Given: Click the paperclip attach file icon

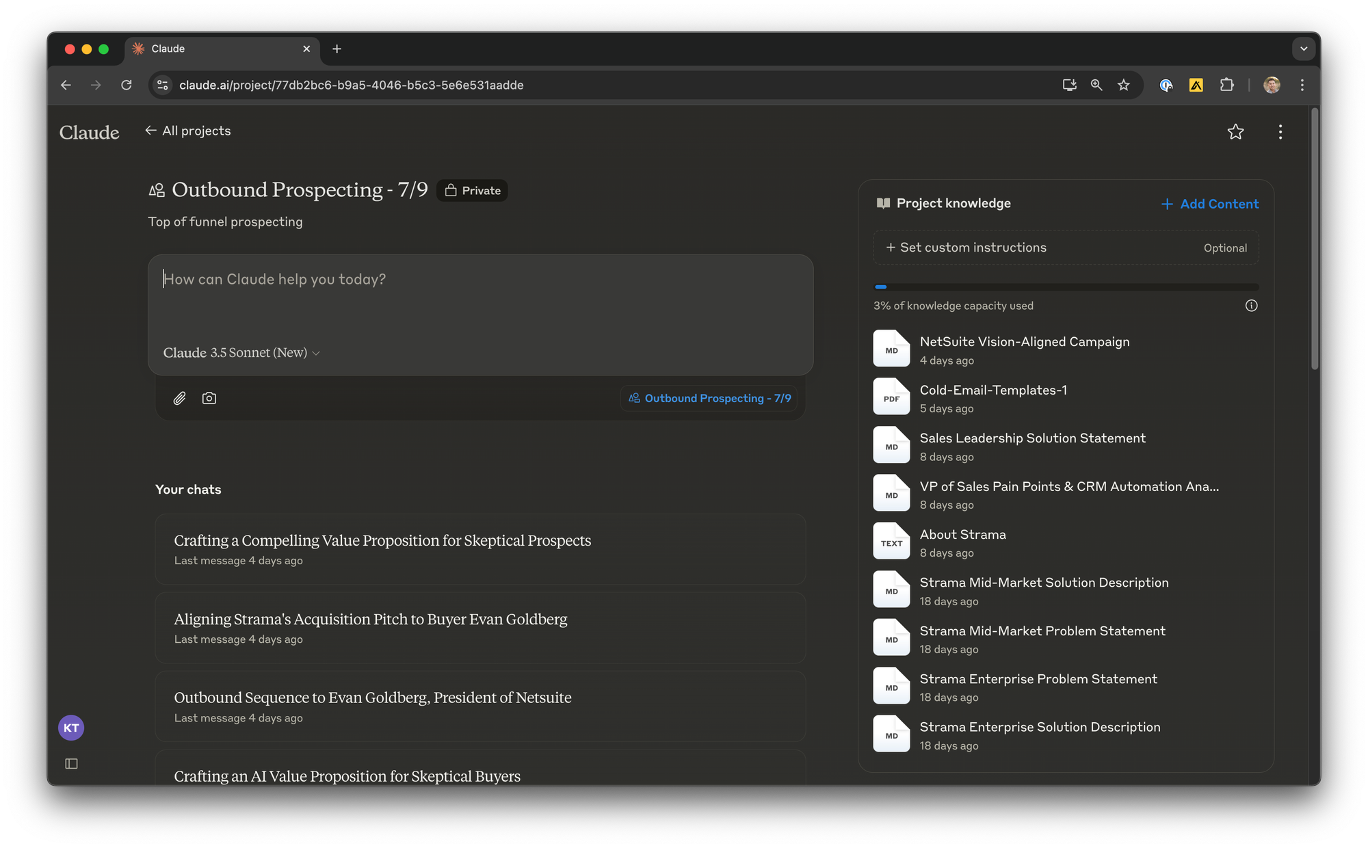Looking at the screenshot, I should tap(179, 398).
